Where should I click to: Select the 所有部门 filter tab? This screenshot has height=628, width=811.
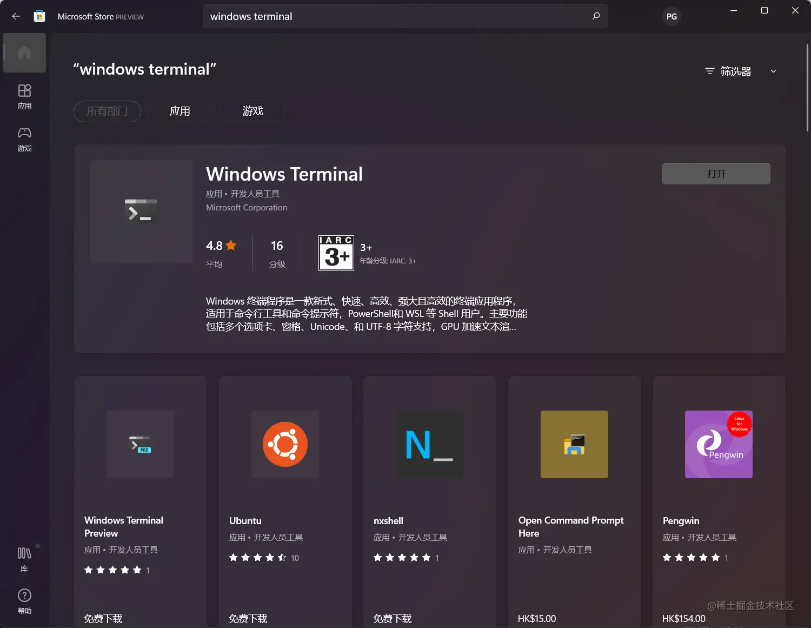pos(107,111)
